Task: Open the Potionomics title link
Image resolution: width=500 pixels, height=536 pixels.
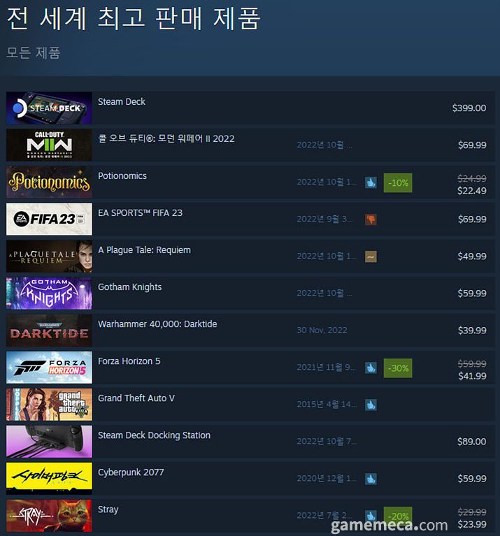Action: click(x=122, y=175)
